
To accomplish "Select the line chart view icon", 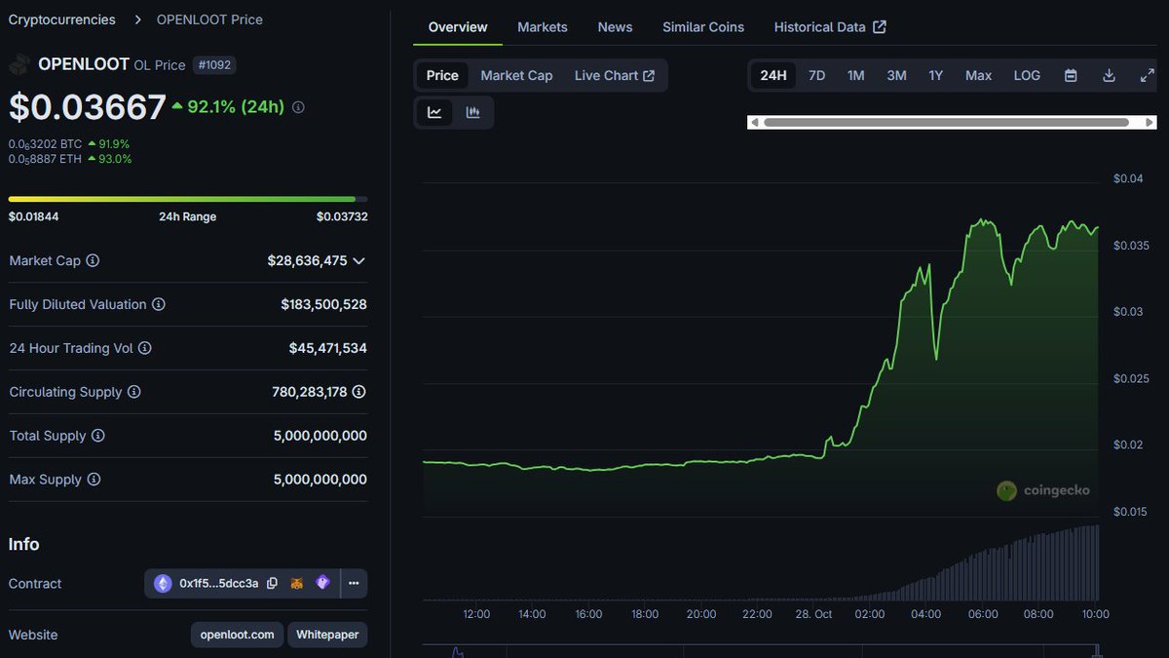I will (x=434, y=112).
